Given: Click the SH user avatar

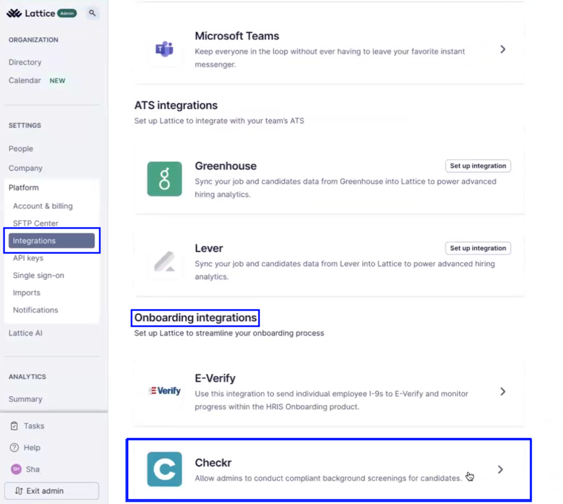Looking at the screenshot, I should pyautogui.click(x=16, y=469).
